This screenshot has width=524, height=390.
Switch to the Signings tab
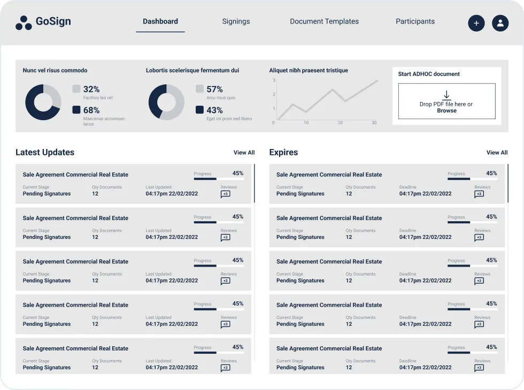coord(236,22)
